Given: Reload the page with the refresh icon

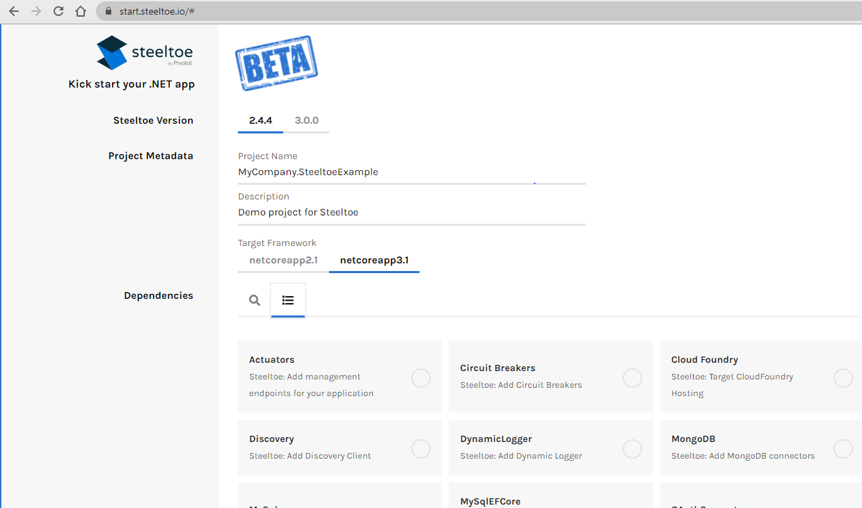Looking at the screenshot, I should coord(58,11).
